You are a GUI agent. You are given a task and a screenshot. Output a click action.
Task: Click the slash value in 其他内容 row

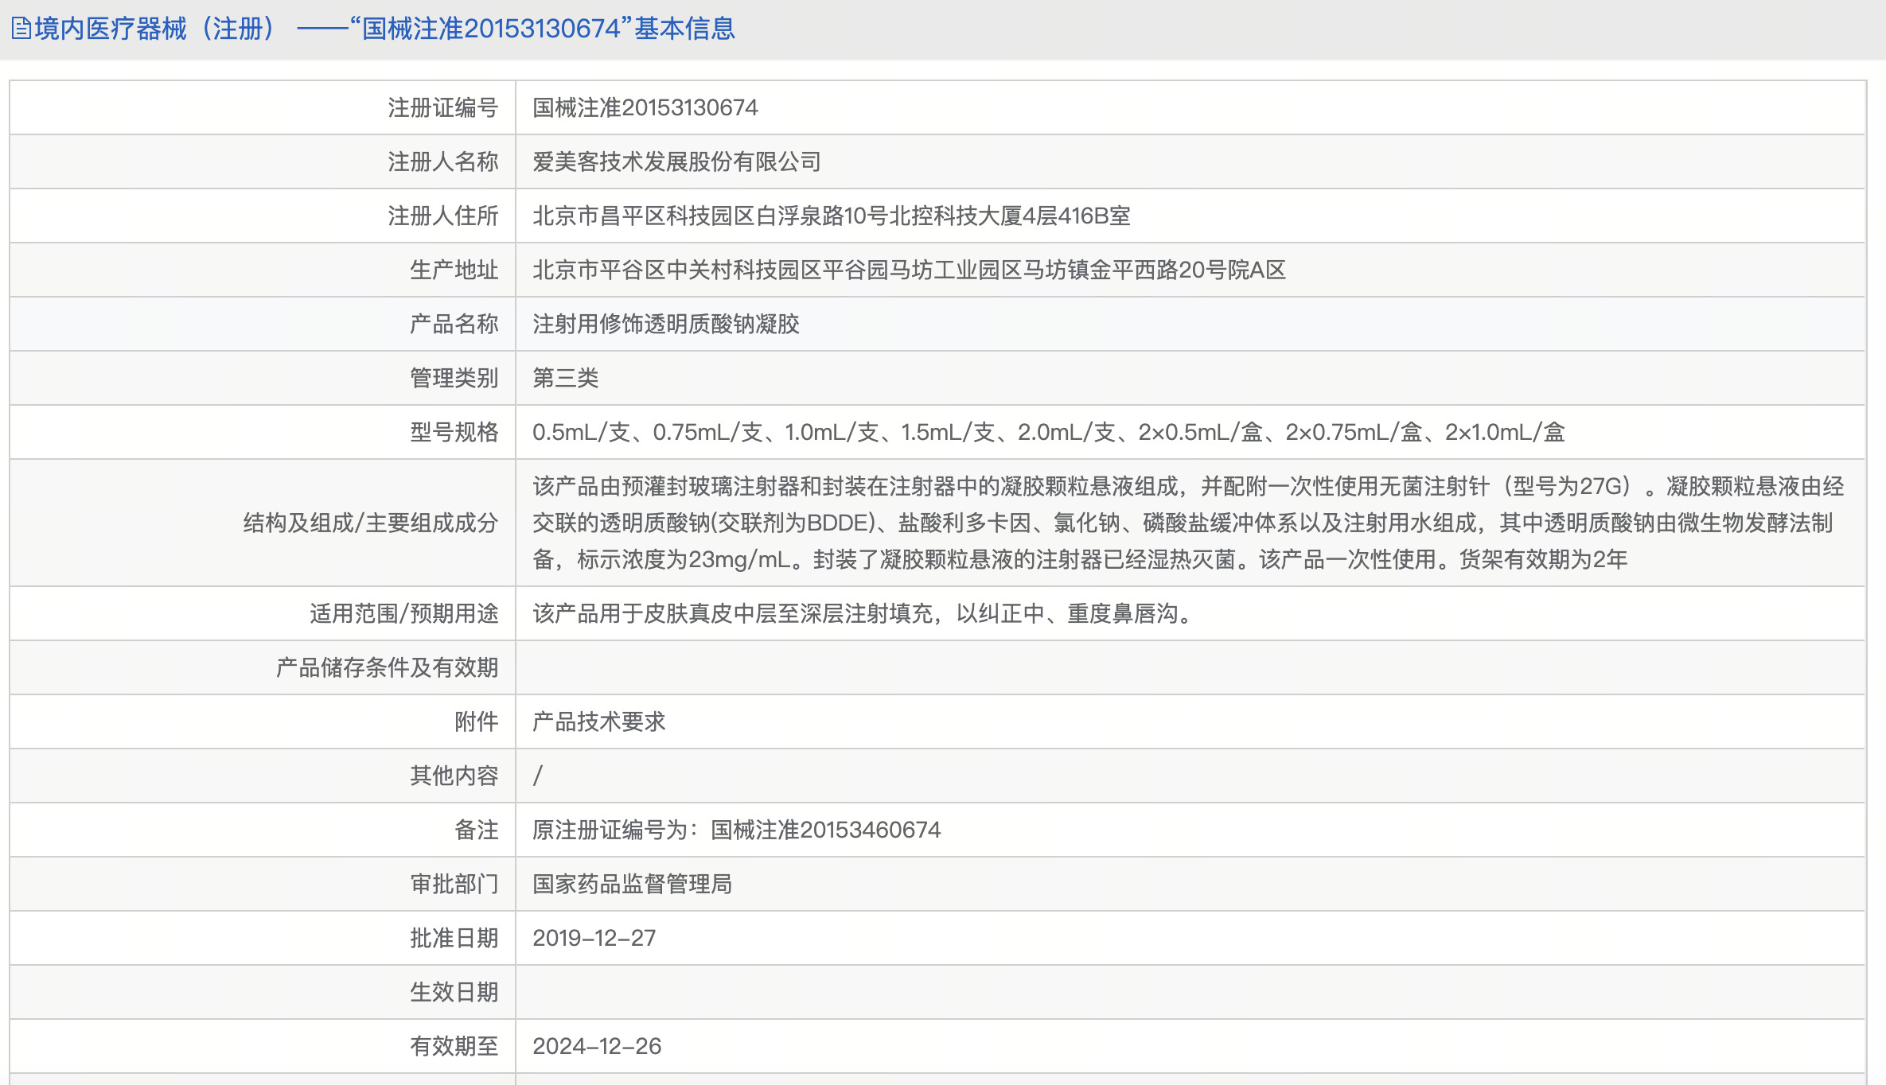pos(538,776)
